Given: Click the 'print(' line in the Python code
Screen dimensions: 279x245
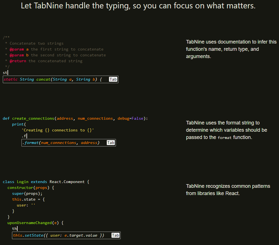Looking at the screenshot, I should pos(19,124).
